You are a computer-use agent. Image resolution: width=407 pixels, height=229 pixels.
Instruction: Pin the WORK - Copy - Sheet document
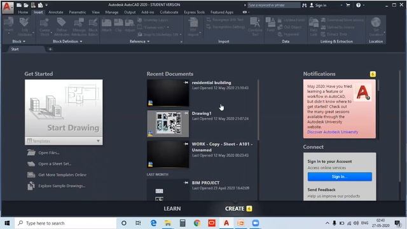(x=186, y=144)
